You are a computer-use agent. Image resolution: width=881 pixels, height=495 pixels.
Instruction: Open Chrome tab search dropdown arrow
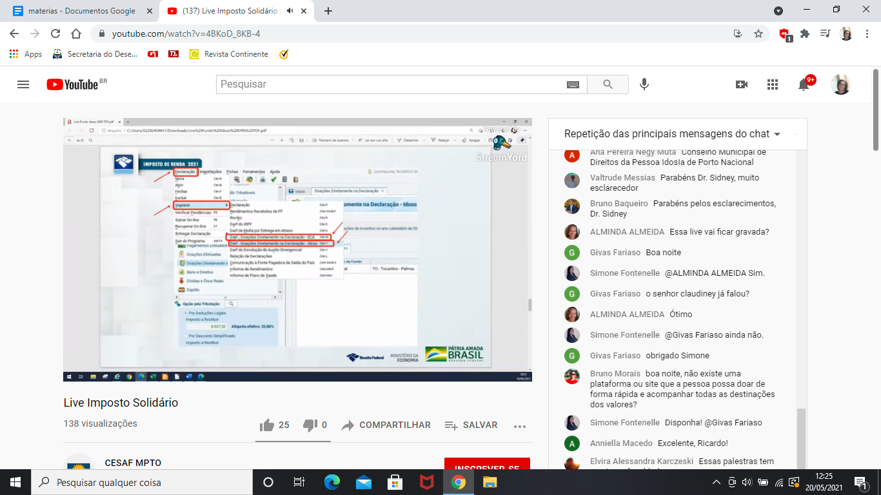pos(778,11)
